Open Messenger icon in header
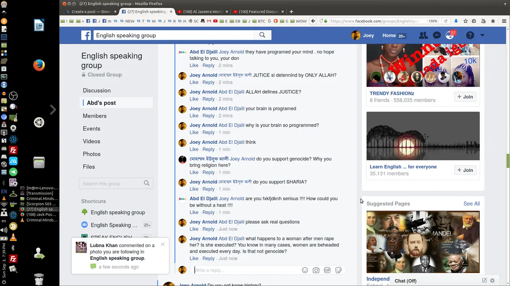This screenshot has height=286, width=510. (437, 35)
